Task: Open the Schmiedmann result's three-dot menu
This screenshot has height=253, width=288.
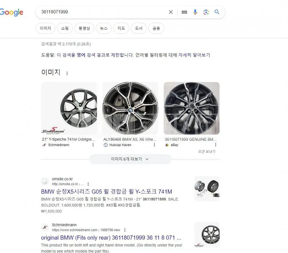Action: [125, 230]
